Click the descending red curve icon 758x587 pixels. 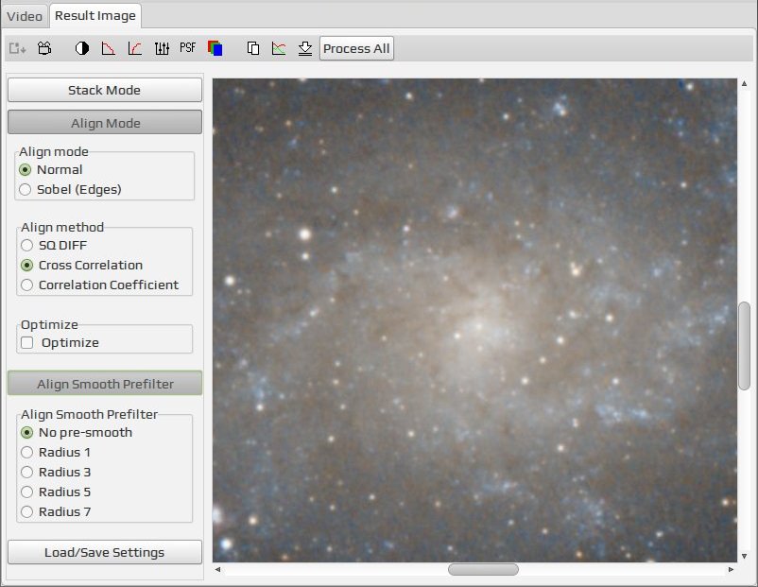[x=109, y=48]
